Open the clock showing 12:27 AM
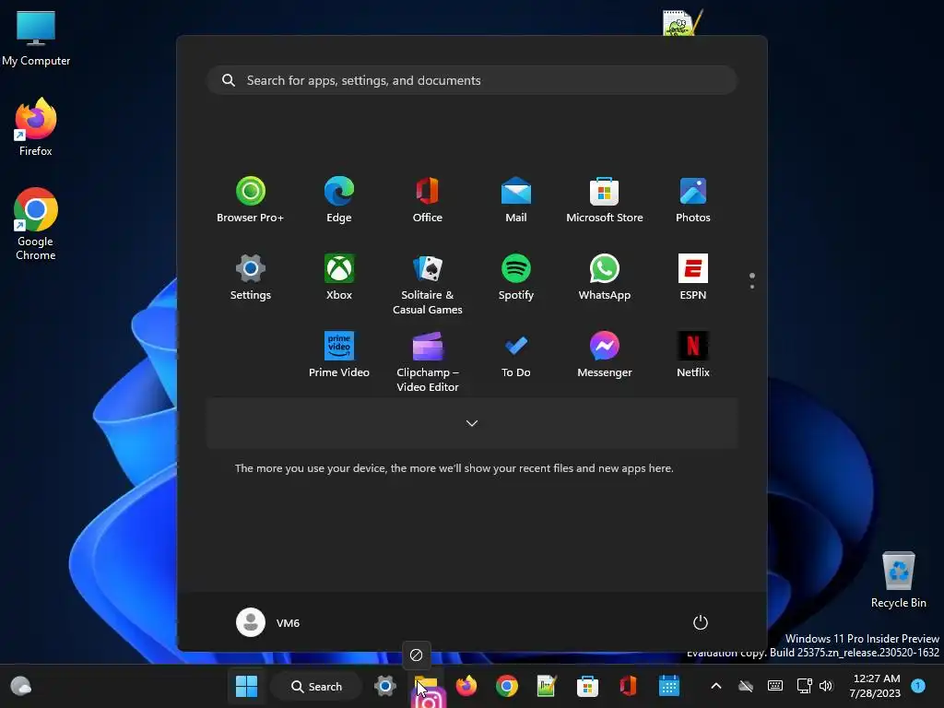 click(876, 686)
